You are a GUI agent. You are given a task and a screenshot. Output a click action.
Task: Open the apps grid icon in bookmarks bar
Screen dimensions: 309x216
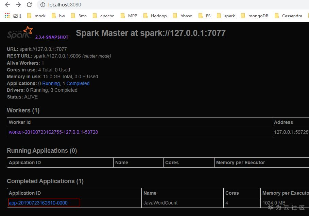tap(7, 16)
